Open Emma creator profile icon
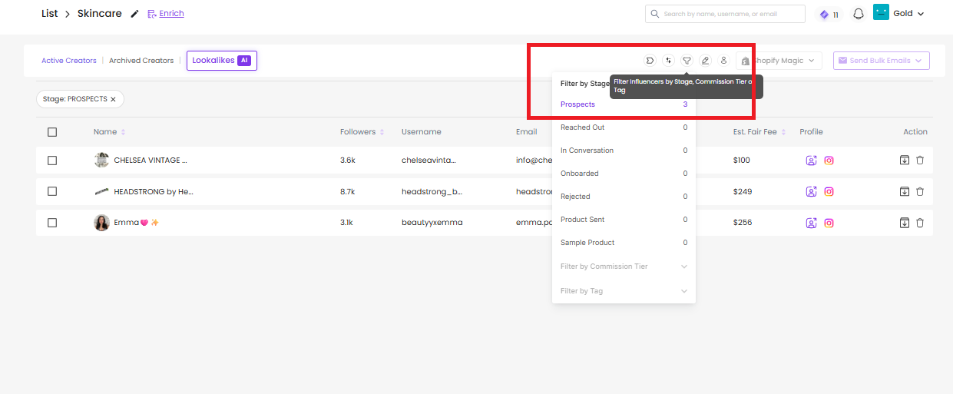The width and height of the screenshot is (953, 394). [x=811, y=223]
